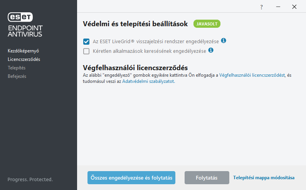Screen dimensions: 306x190
Task: Close the installer window
Action: [294, 7]
